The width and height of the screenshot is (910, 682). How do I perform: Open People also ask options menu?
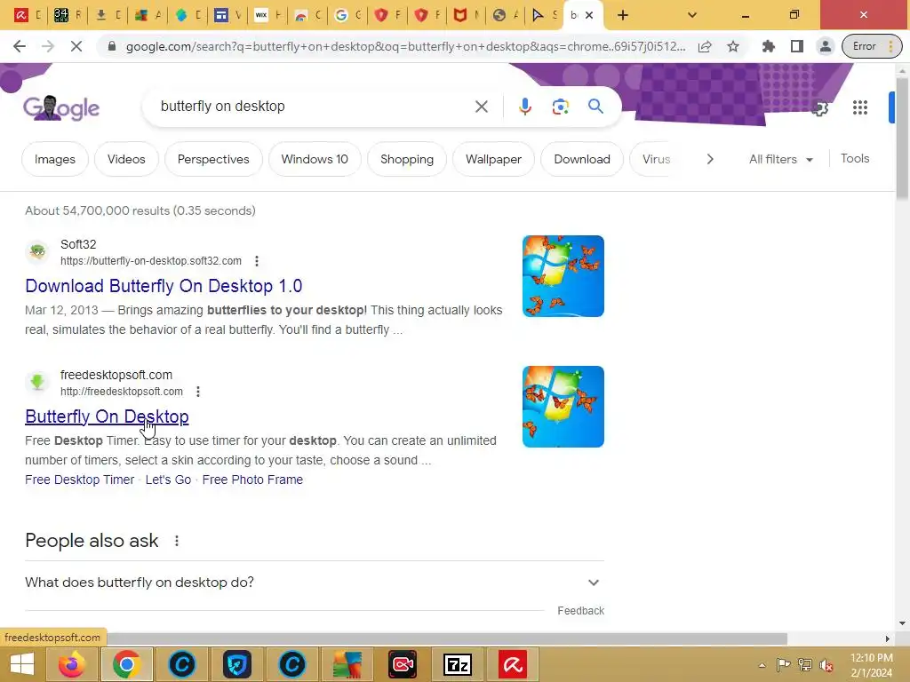tap(177, 541)
